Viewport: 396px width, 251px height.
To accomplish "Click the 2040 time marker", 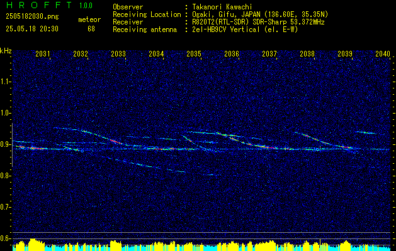I will click(383, 53).
